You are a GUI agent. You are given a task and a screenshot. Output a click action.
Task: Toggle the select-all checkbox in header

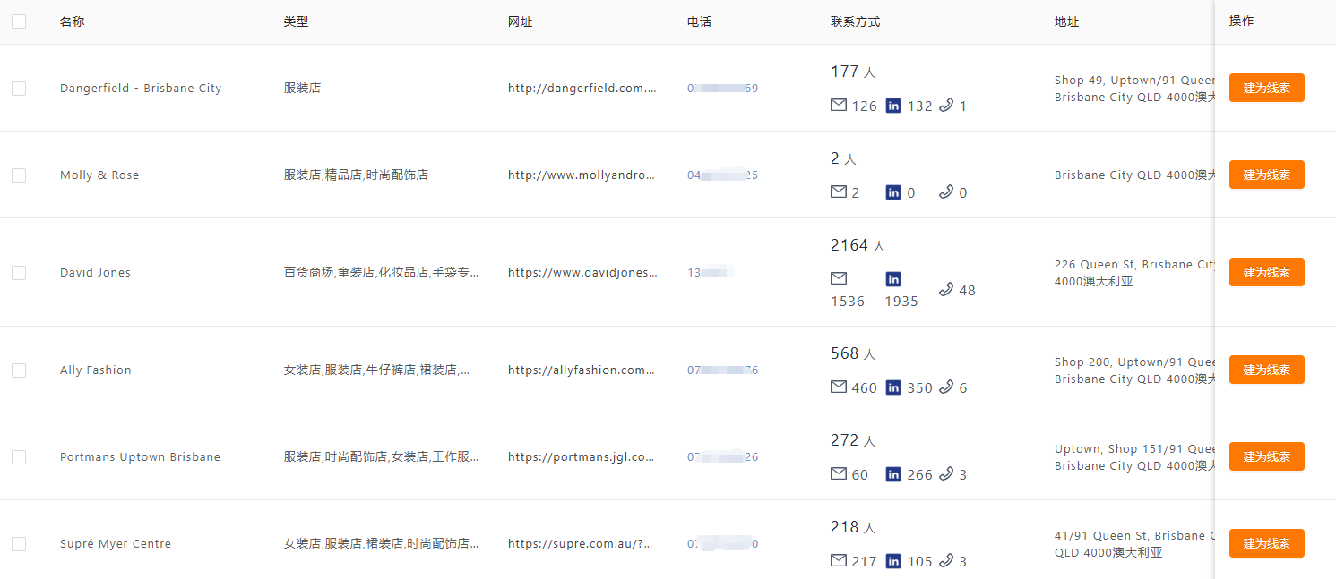point(19,21)
